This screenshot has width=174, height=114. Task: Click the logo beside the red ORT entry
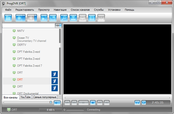(55, 81)
